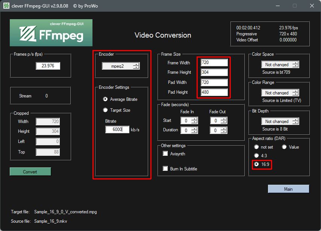
Task: Click the Fade In Start value field
Action: [x=186, y=120]
